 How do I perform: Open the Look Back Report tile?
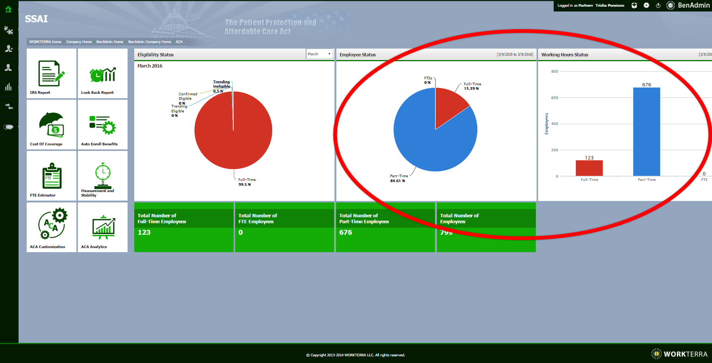[x=103, y=74]
